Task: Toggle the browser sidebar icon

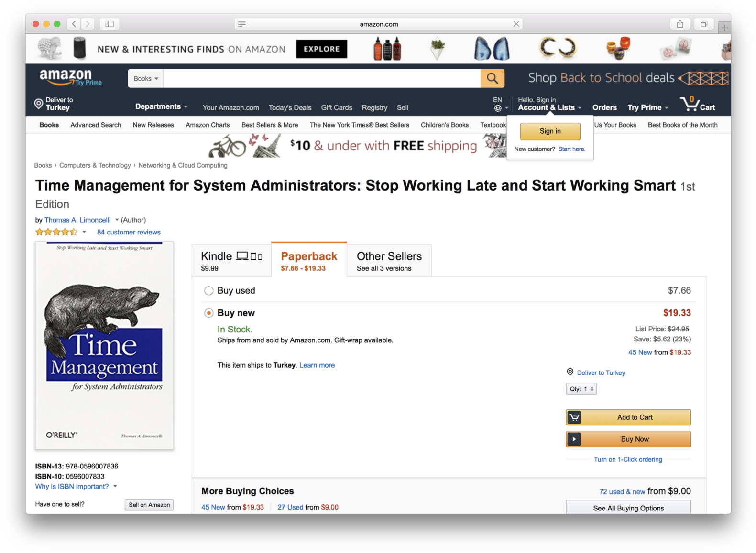Action: 109,23
